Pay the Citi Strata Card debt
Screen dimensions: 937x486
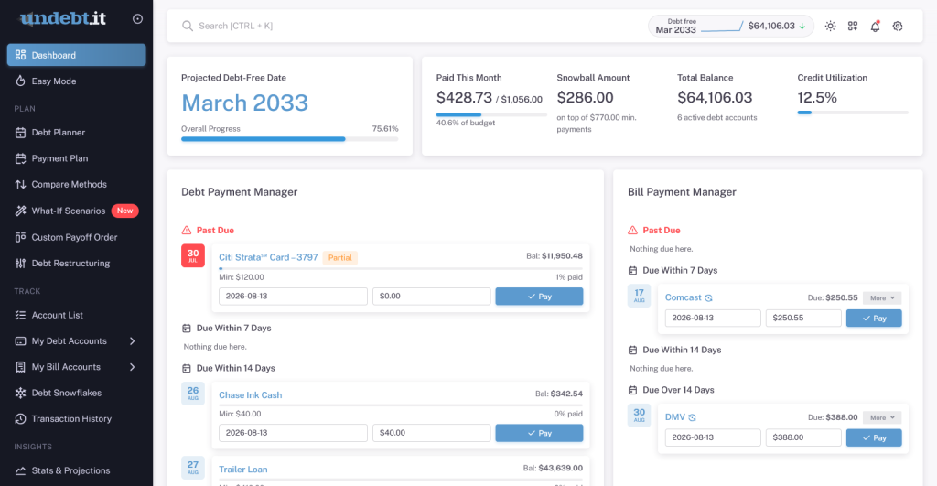click(x=539, y=297)
